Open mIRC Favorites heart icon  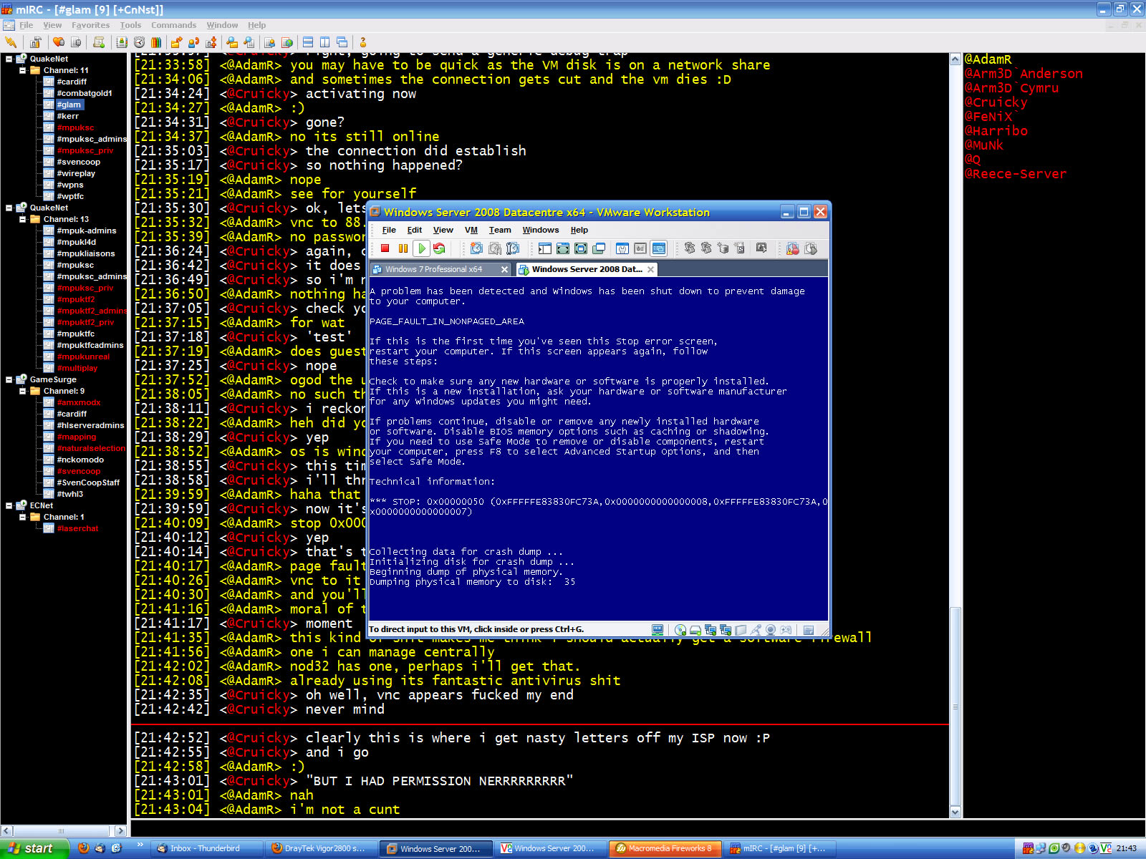[x=58, y=42]
